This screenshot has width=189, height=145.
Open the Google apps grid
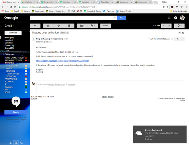point(169,18)
